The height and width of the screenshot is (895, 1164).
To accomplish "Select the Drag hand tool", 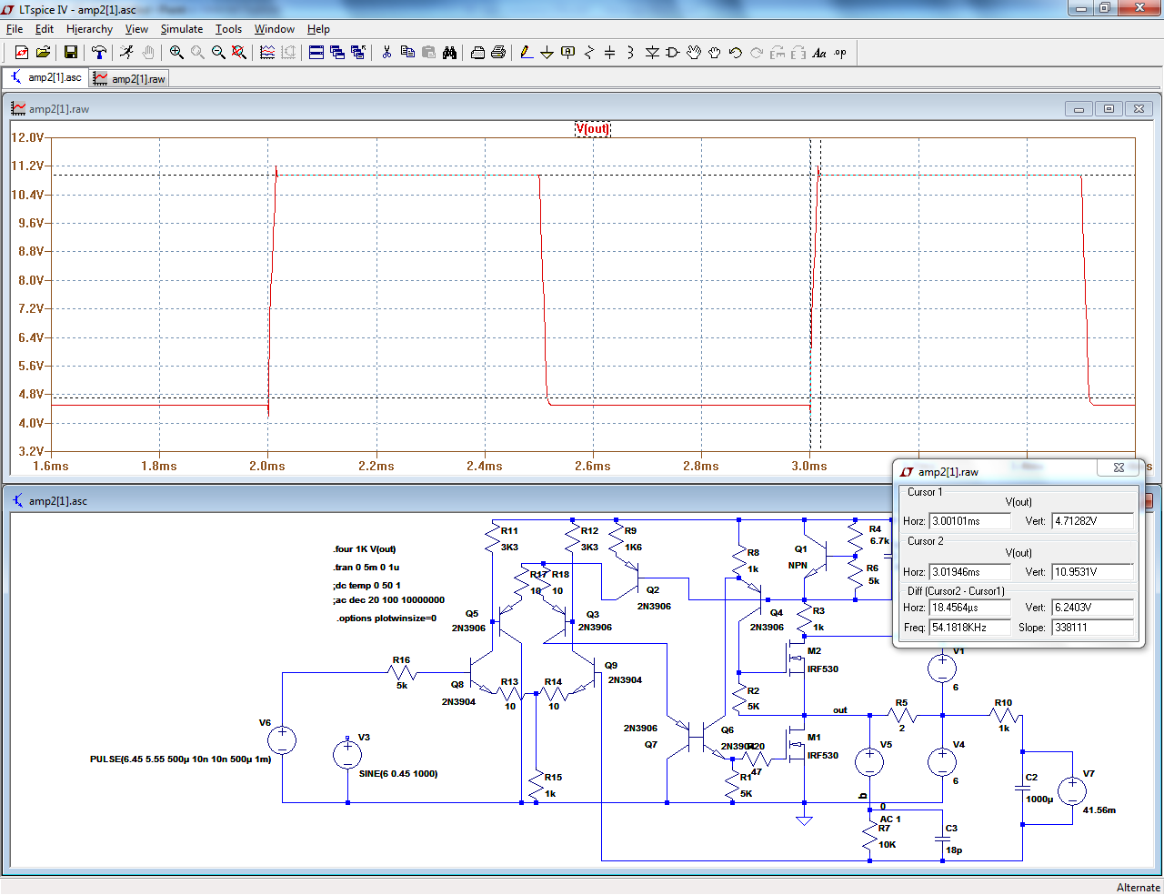I will 715,53.
